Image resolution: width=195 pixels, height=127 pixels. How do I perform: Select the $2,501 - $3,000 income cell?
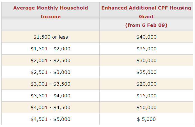(x=51, y=72)
